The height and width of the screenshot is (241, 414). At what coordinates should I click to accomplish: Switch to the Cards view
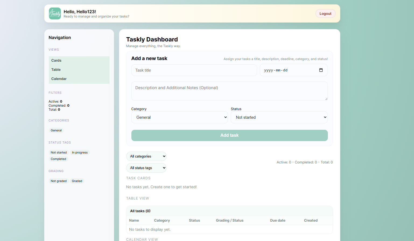click(x=56, y=60)
